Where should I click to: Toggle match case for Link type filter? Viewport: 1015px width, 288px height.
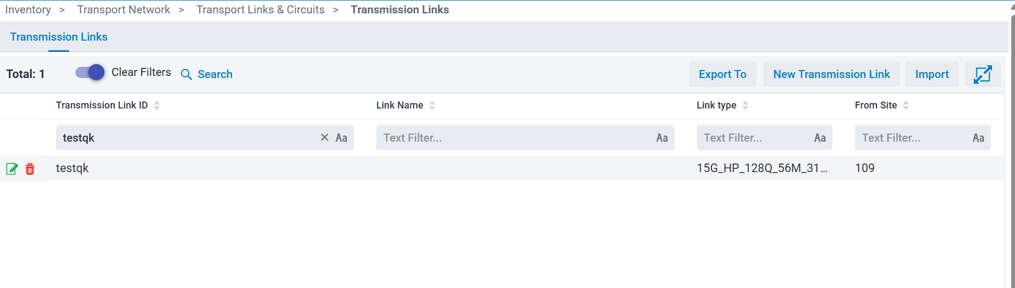(820, 138)
